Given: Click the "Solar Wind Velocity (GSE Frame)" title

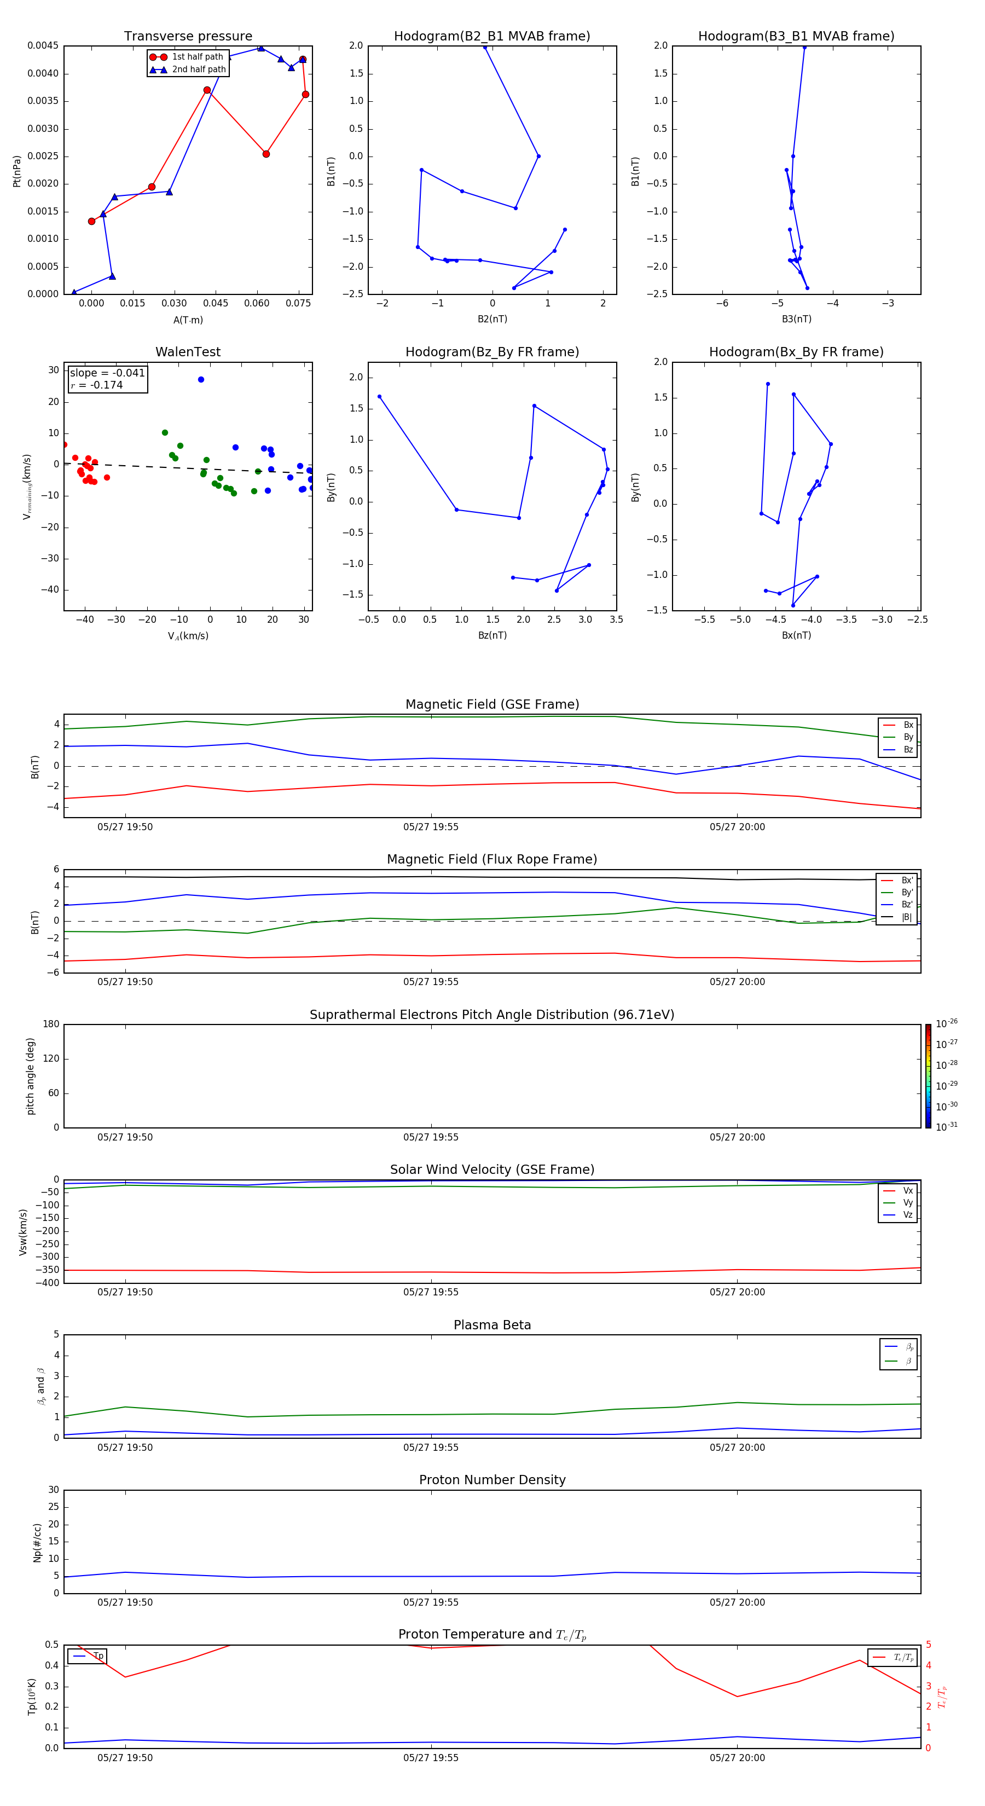Looking at the screenshot, I should coord(492,1170).
